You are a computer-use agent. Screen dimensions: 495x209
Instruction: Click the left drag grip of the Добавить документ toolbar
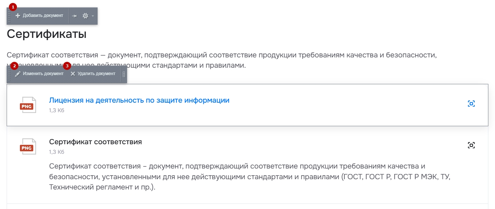pos(9,16)
